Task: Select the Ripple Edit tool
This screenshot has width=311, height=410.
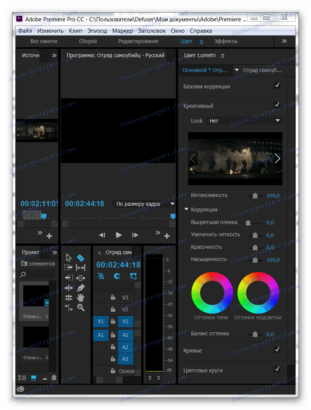Action: [x=81, y=267]
